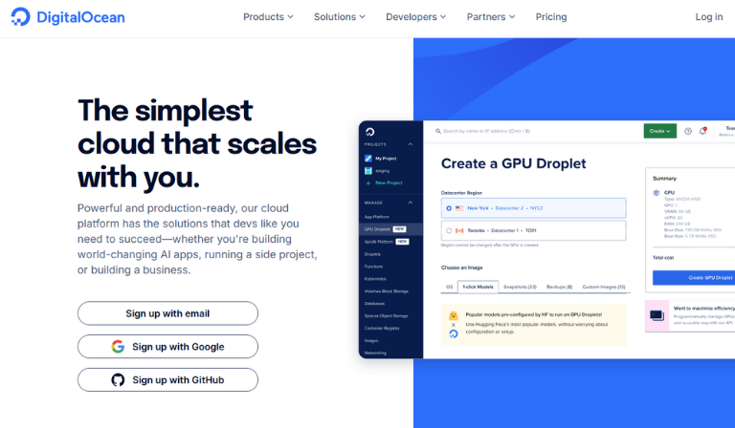The height and width of the screenshot is (428, 735).
Task: Select My Project in sidebar
Action: point(386,159)
